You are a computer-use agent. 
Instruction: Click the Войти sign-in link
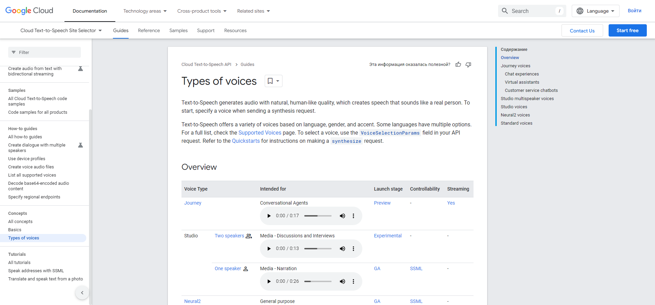635,11
